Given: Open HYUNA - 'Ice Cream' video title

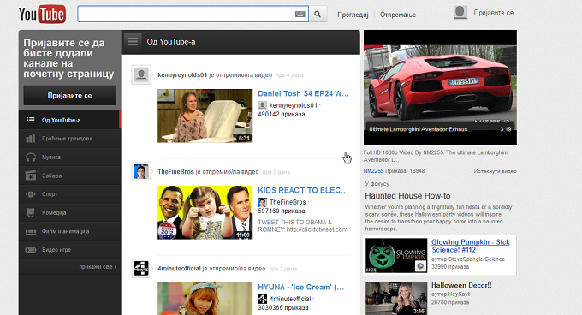Looking at the screenshot, I should pos(301,287).
